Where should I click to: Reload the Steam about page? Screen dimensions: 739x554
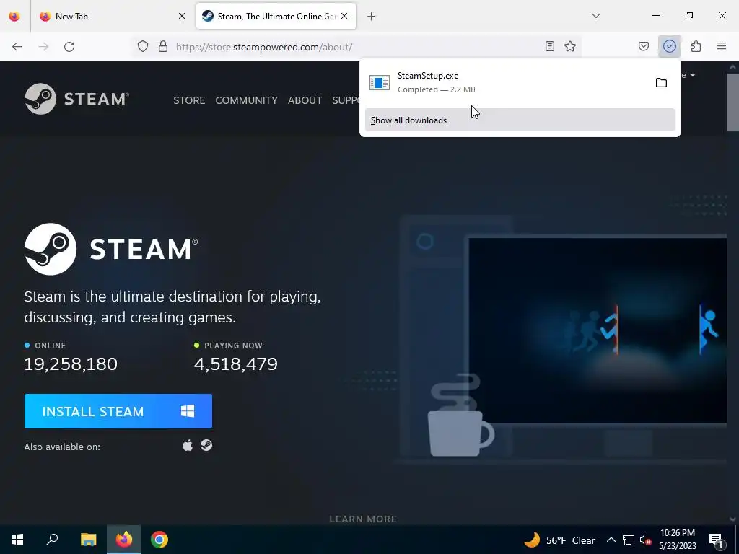click(69, 47)
